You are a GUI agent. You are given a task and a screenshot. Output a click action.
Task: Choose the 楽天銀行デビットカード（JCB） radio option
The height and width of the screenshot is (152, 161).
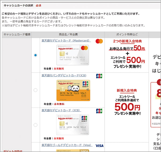pos(36,125)
